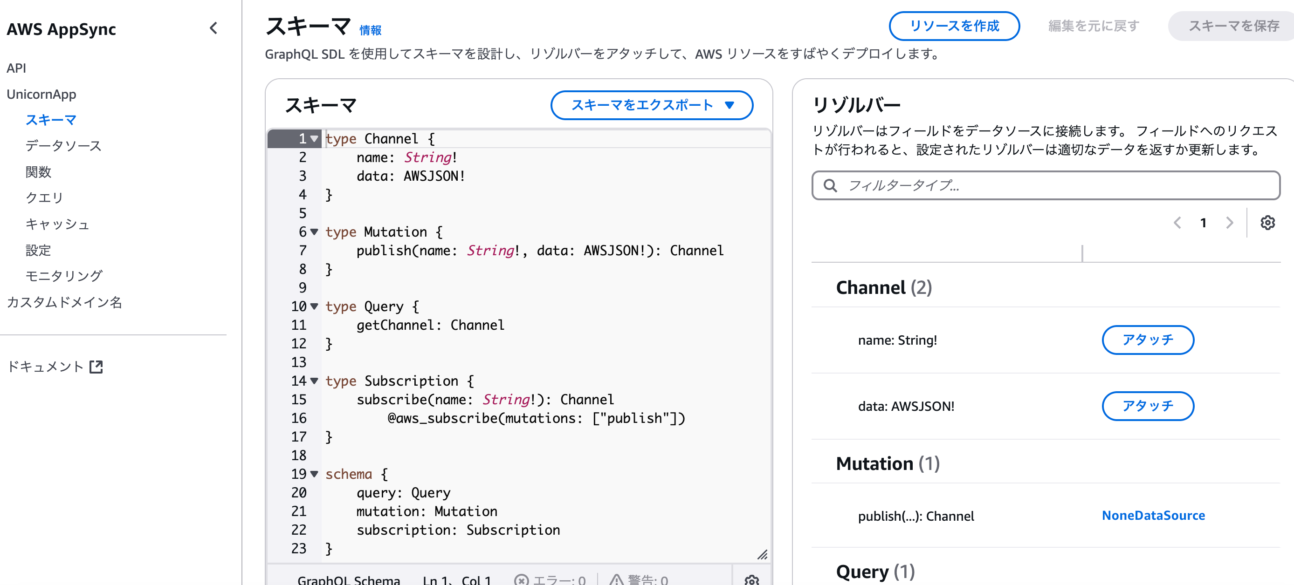Click the 情報 info link

[370, 31]
